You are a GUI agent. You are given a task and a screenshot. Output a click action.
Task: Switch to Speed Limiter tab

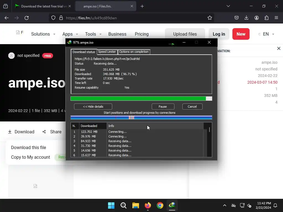click(107, 52)
